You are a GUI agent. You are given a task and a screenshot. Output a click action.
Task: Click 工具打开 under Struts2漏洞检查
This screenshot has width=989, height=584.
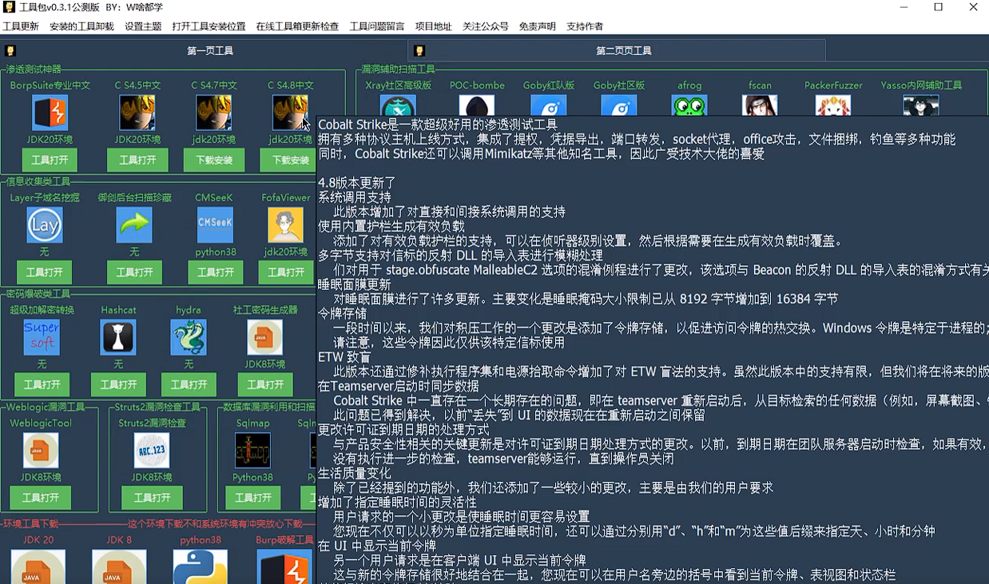(x=152, y=497)
